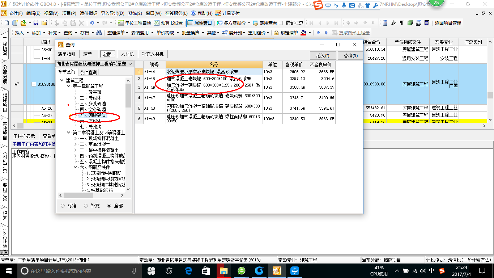494x278 pixels.
Task: Click the blue move-down arrow icon
Action: click(x=326, y=33)
